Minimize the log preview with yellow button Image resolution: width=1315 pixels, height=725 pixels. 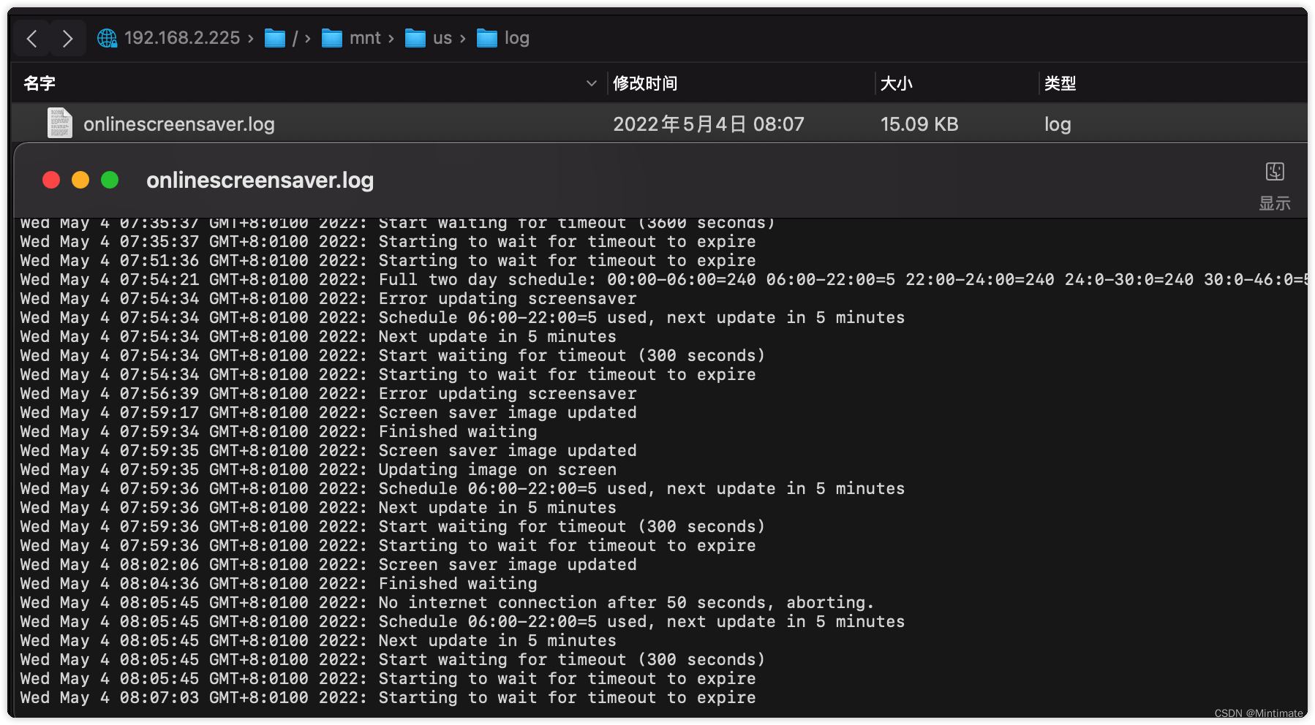80,180
